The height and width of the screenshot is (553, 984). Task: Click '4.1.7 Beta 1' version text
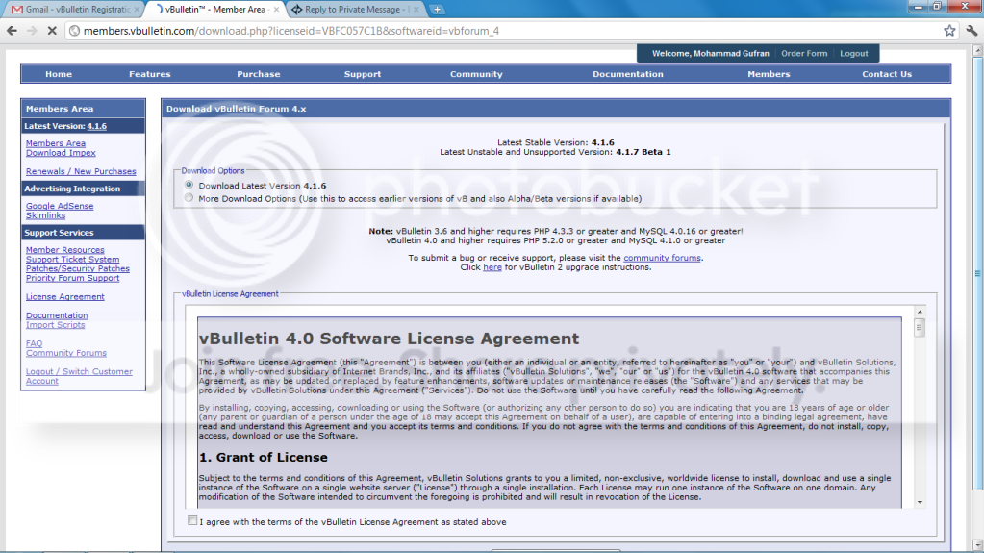(643, 153)
